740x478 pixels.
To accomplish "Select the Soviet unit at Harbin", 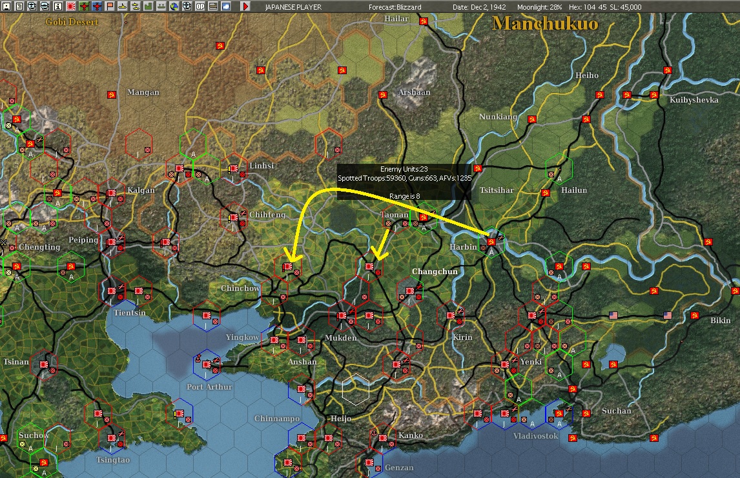I will click(x=491, y=242).
